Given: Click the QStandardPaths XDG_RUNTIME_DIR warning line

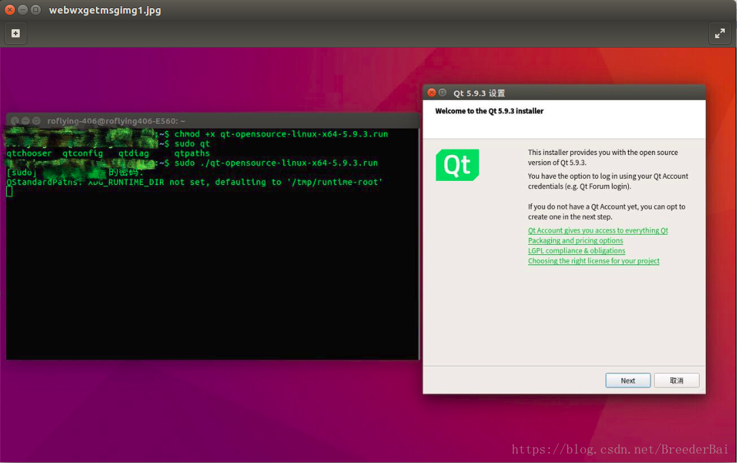Looking at the screenshot, I should 195,182.
